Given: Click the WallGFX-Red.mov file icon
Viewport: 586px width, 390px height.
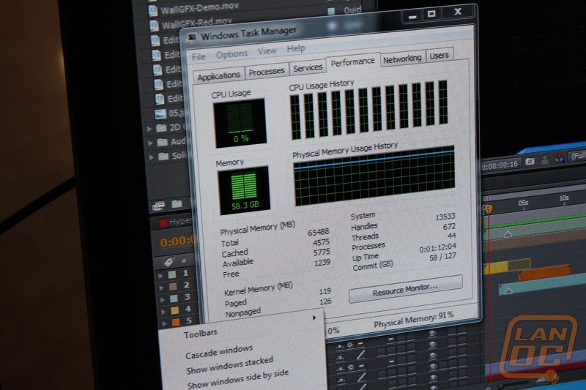Looking at the screenshot, I should tap(154, 26).
